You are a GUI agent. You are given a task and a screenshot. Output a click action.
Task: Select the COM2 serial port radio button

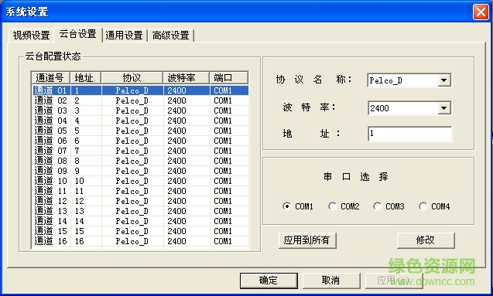point(344,206)
